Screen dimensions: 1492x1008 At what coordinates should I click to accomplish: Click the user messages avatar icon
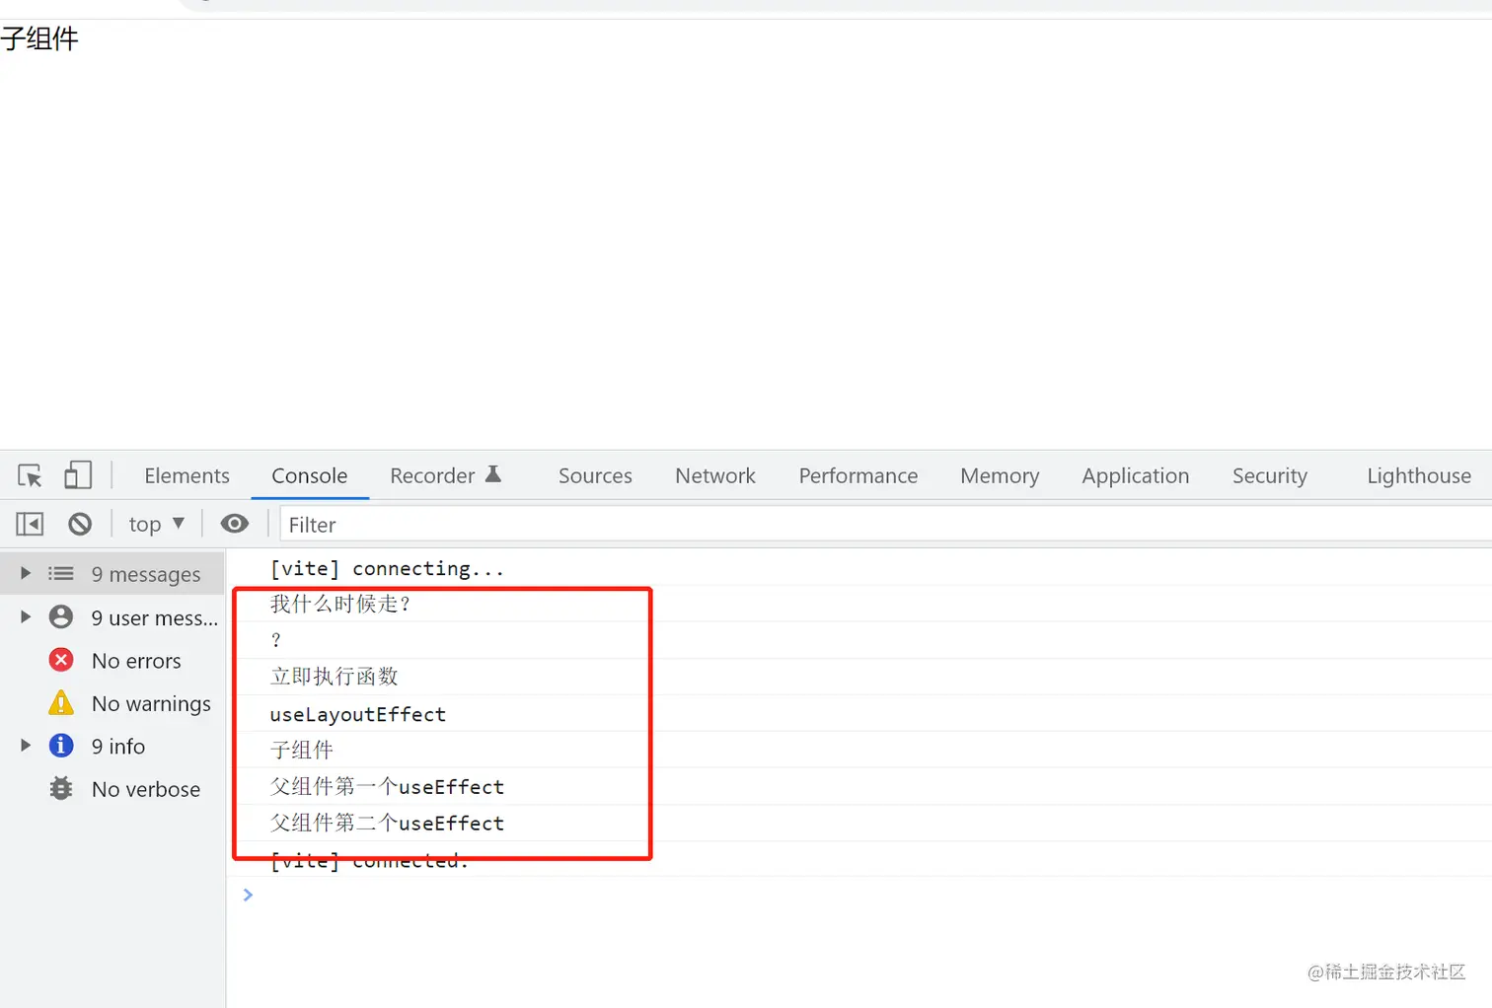[61, 616]
